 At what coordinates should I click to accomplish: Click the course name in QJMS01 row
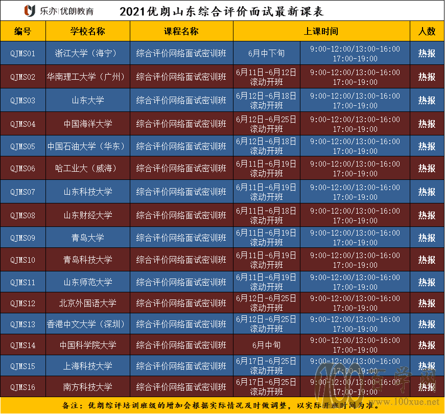[x=181, y=53]
